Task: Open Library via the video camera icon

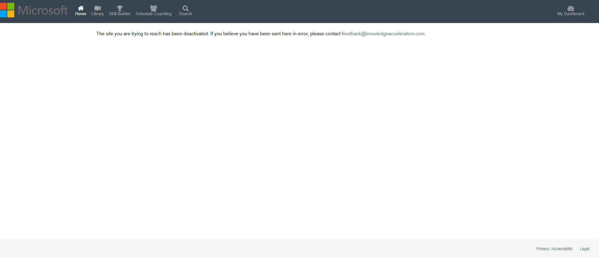Action: pyautogui.click(x=98, y=8)
